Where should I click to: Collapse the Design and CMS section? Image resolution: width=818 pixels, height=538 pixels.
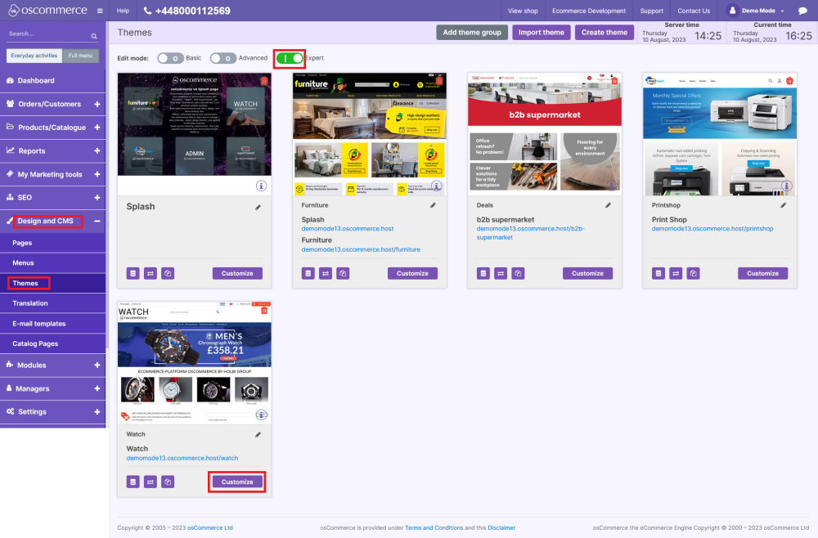[97, 221]
